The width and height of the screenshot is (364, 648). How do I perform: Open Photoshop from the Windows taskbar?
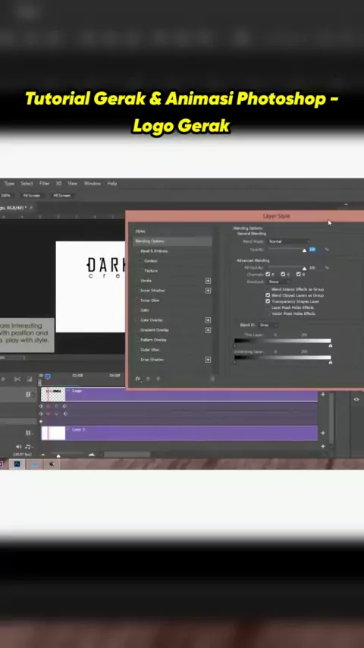[x=17, y=464]
